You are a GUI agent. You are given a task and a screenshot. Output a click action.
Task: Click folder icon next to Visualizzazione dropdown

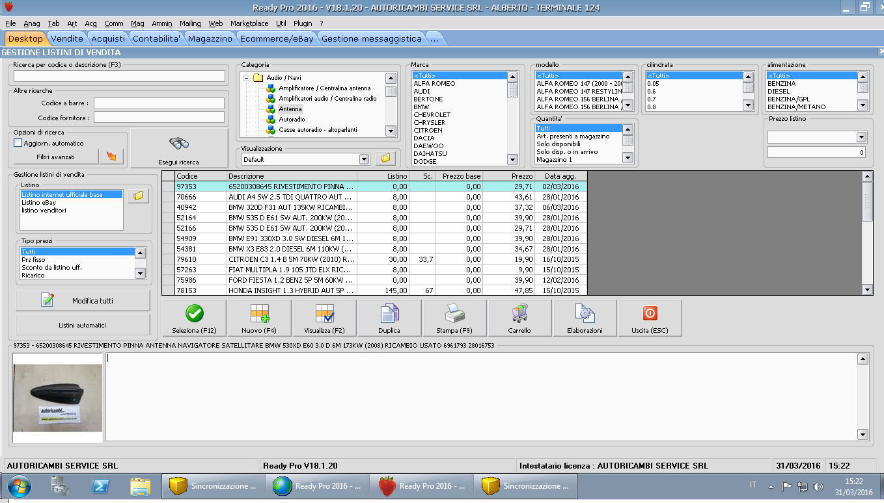pyautogui.click(x=385, y=159)
